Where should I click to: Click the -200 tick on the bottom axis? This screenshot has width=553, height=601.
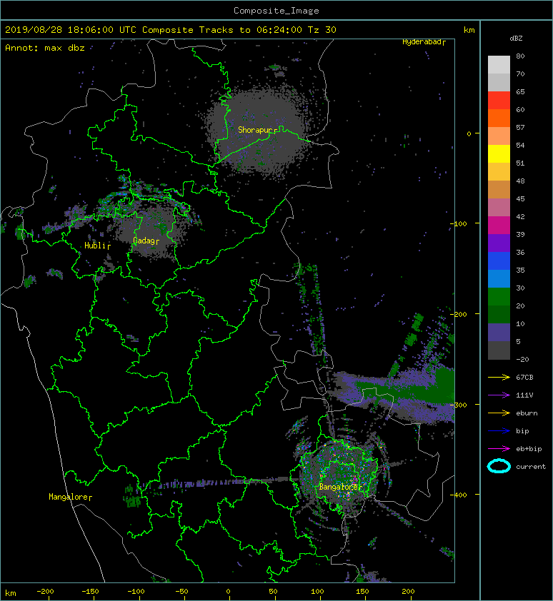pyautogui.click(x=45, y=592)
